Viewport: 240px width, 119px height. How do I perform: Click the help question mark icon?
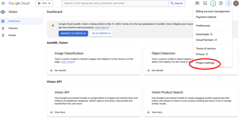tap(221, 3)
